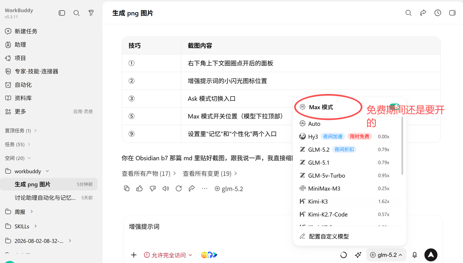Start voice input with microphone icon
Viewport: 463px width, 263px height.
coord(414,255)
